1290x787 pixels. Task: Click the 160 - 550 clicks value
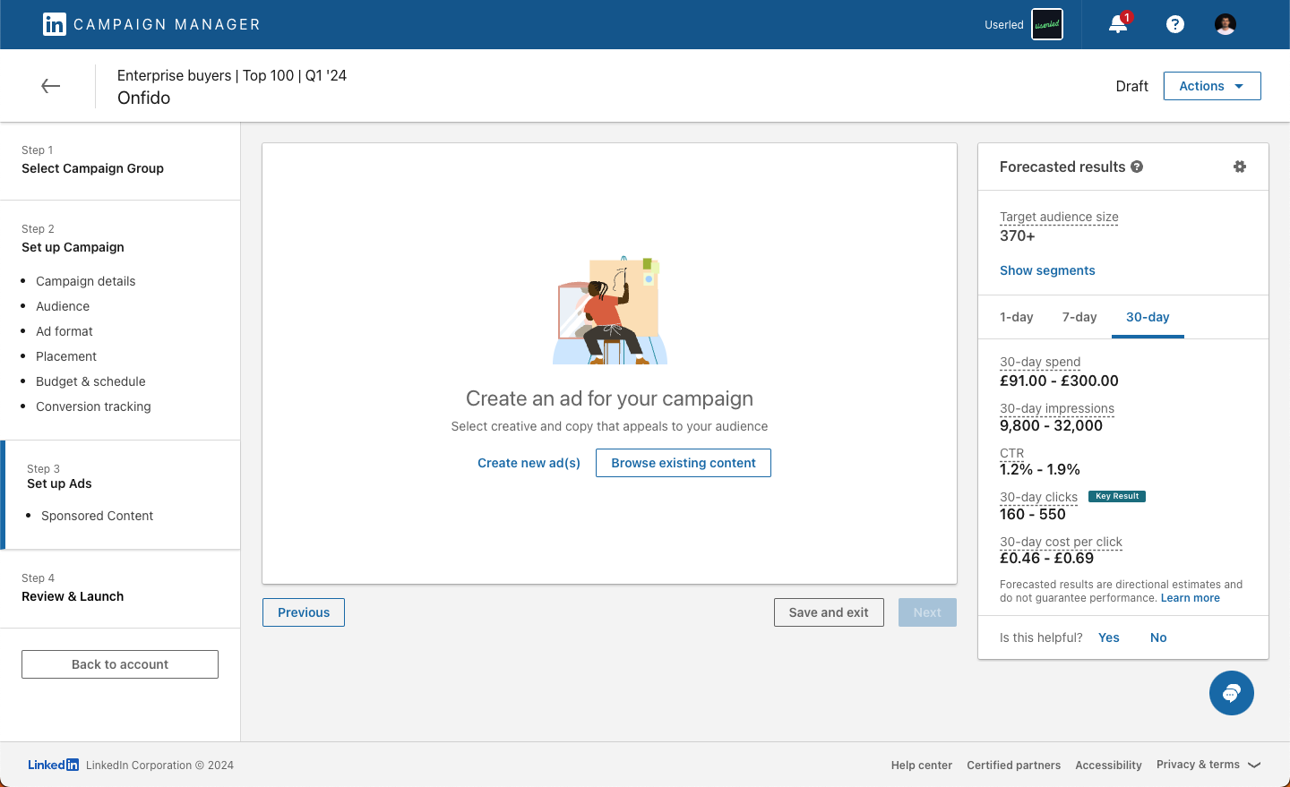tap(1033, 514)
